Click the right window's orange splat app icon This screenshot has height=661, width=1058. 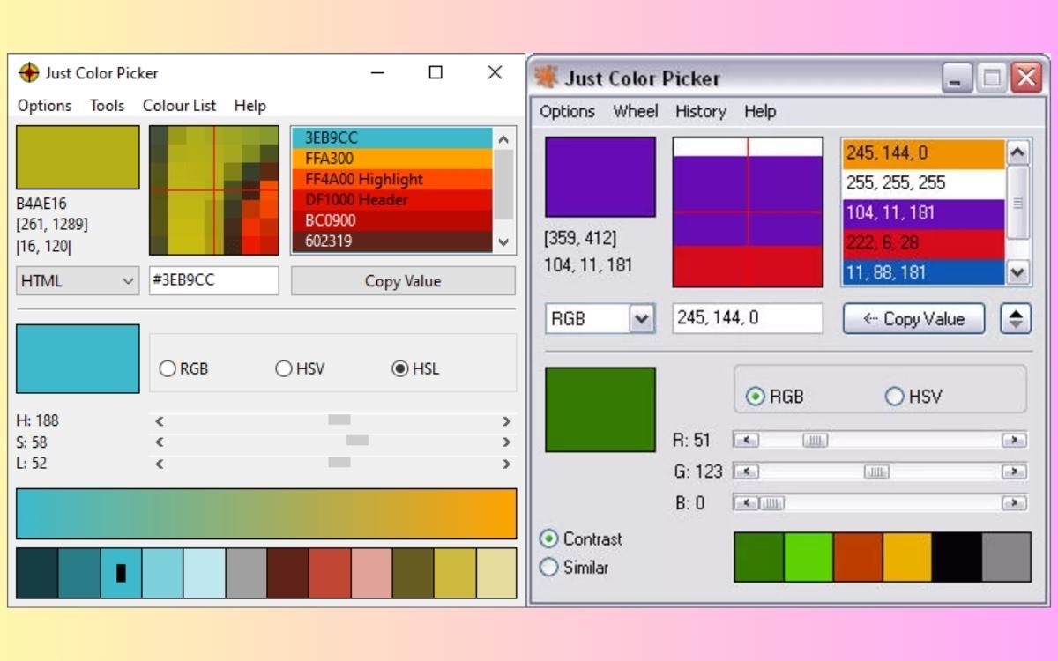tap(546, 78)
